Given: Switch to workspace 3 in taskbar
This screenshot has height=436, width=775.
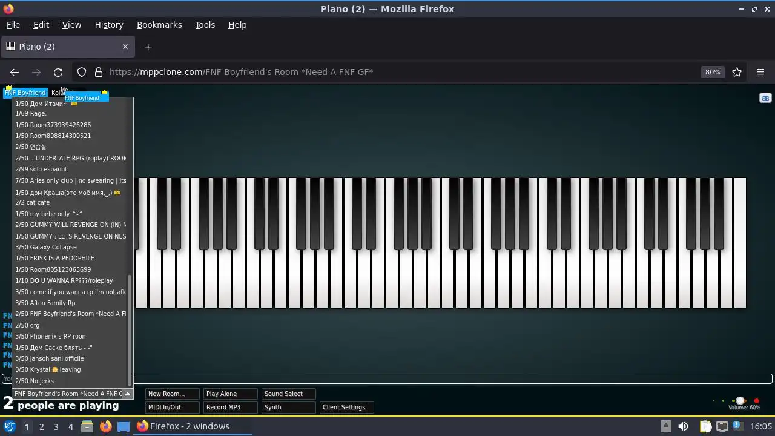Looking at the screenshot, I should click(56, 426).
